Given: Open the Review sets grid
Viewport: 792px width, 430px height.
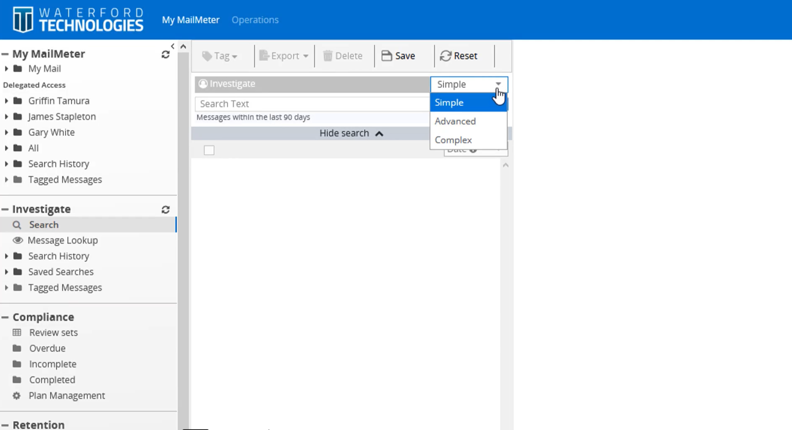Looking at the screenshot, I should (x=53, y=332).
